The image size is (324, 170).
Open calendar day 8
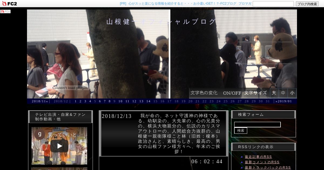pos(110,101)
